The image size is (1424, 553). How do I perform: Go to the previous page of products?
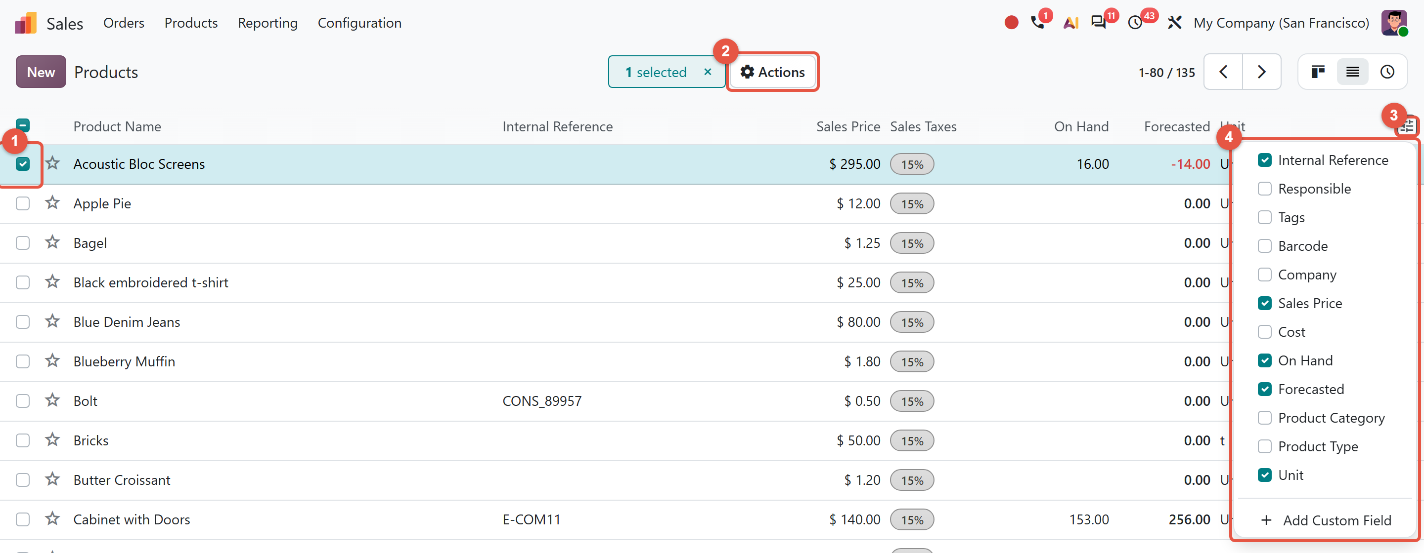click(1223, 72)
